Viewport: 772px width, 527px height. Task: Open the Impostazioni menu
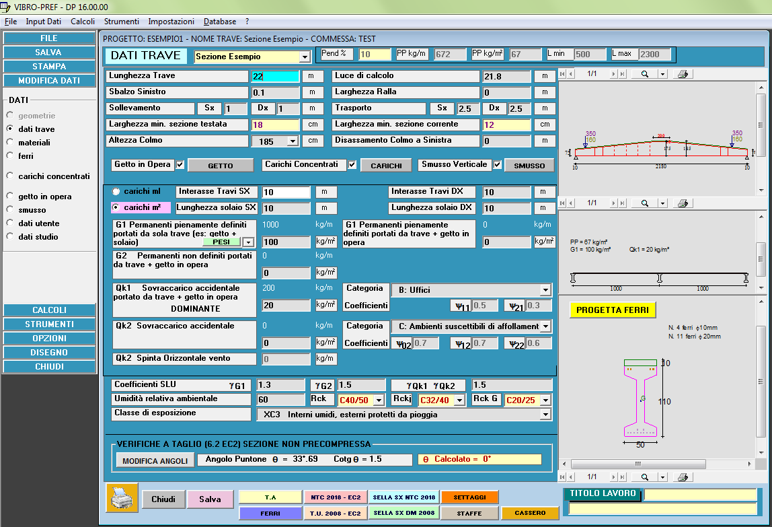click(x=171, y=21)
